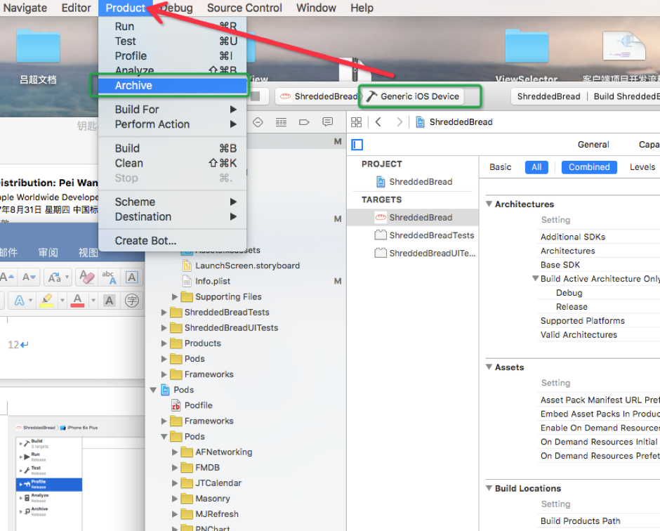Switch to Combined view
Screen dimensions: 660x531
tap(589, 167)
